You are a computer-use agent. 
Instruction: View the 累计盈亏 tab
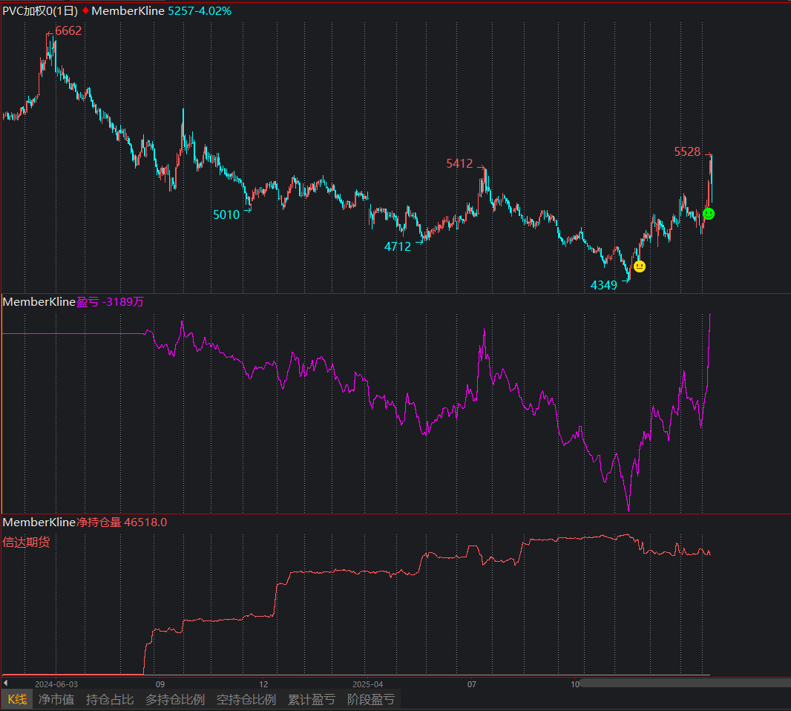pos(312,699)
